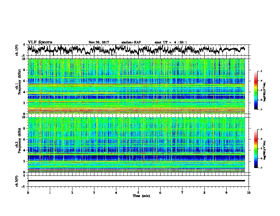Click the time axis tick label '3'
Screen dimensions: 280x216
[94, 193]
